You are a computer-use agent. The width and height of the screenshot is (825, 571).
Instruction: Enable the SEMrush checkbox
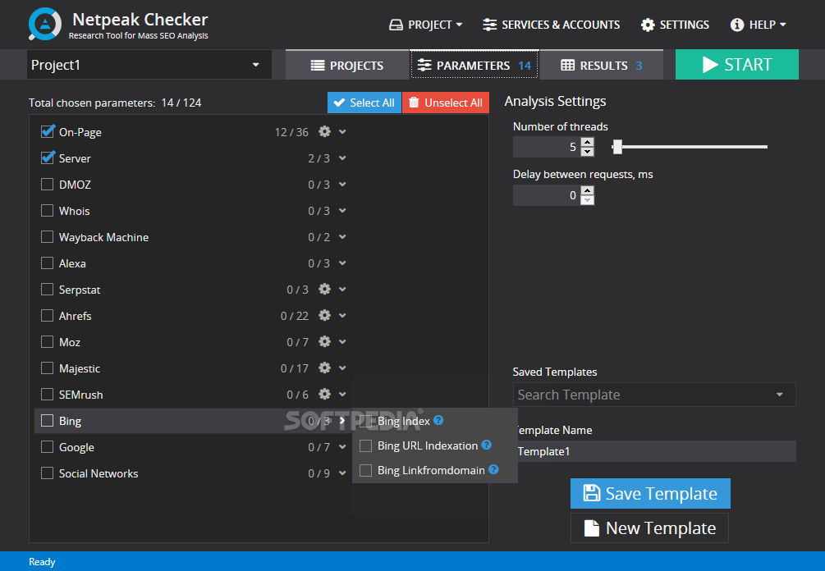point(48,395)
